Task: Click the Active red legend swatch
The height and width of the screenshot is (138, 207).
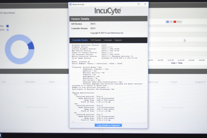Action: click(x=175, y=22)
